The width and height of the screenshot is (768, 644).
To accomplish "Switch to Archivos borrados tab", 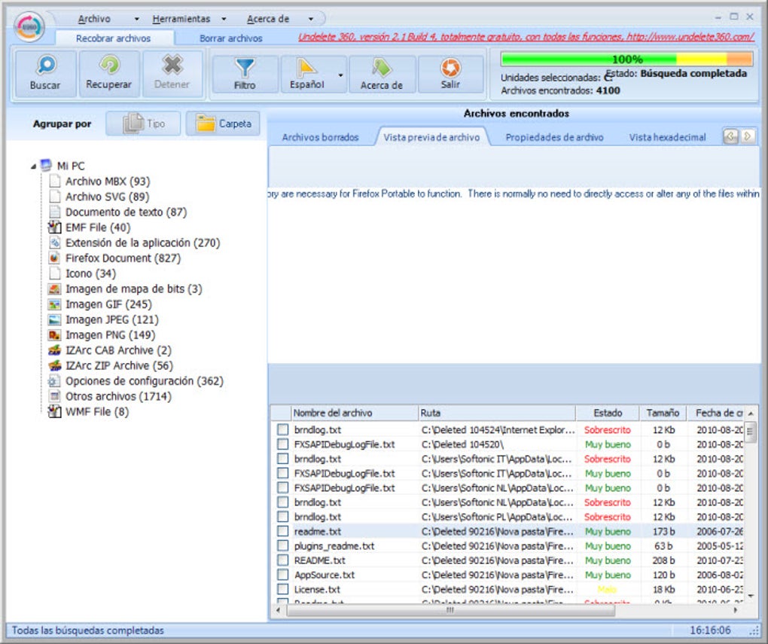I will click(x=320, y=138).
